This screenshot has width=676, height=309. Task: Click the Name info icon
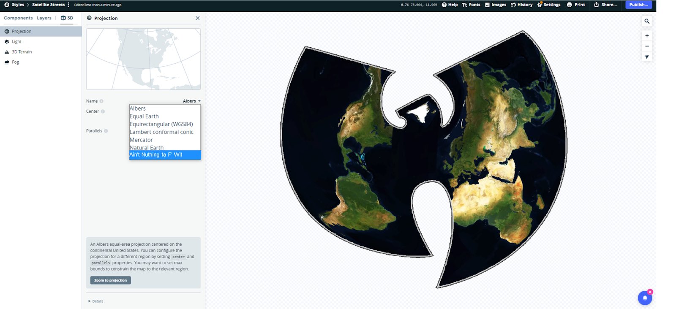pos(101,101)
